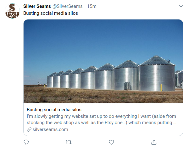
Task: Click tweet text Busting social media silos
Action: 51,13
